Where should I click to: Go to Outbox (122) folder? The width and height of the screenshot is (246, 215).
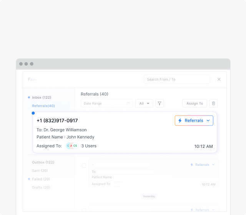tap(43, 162)
